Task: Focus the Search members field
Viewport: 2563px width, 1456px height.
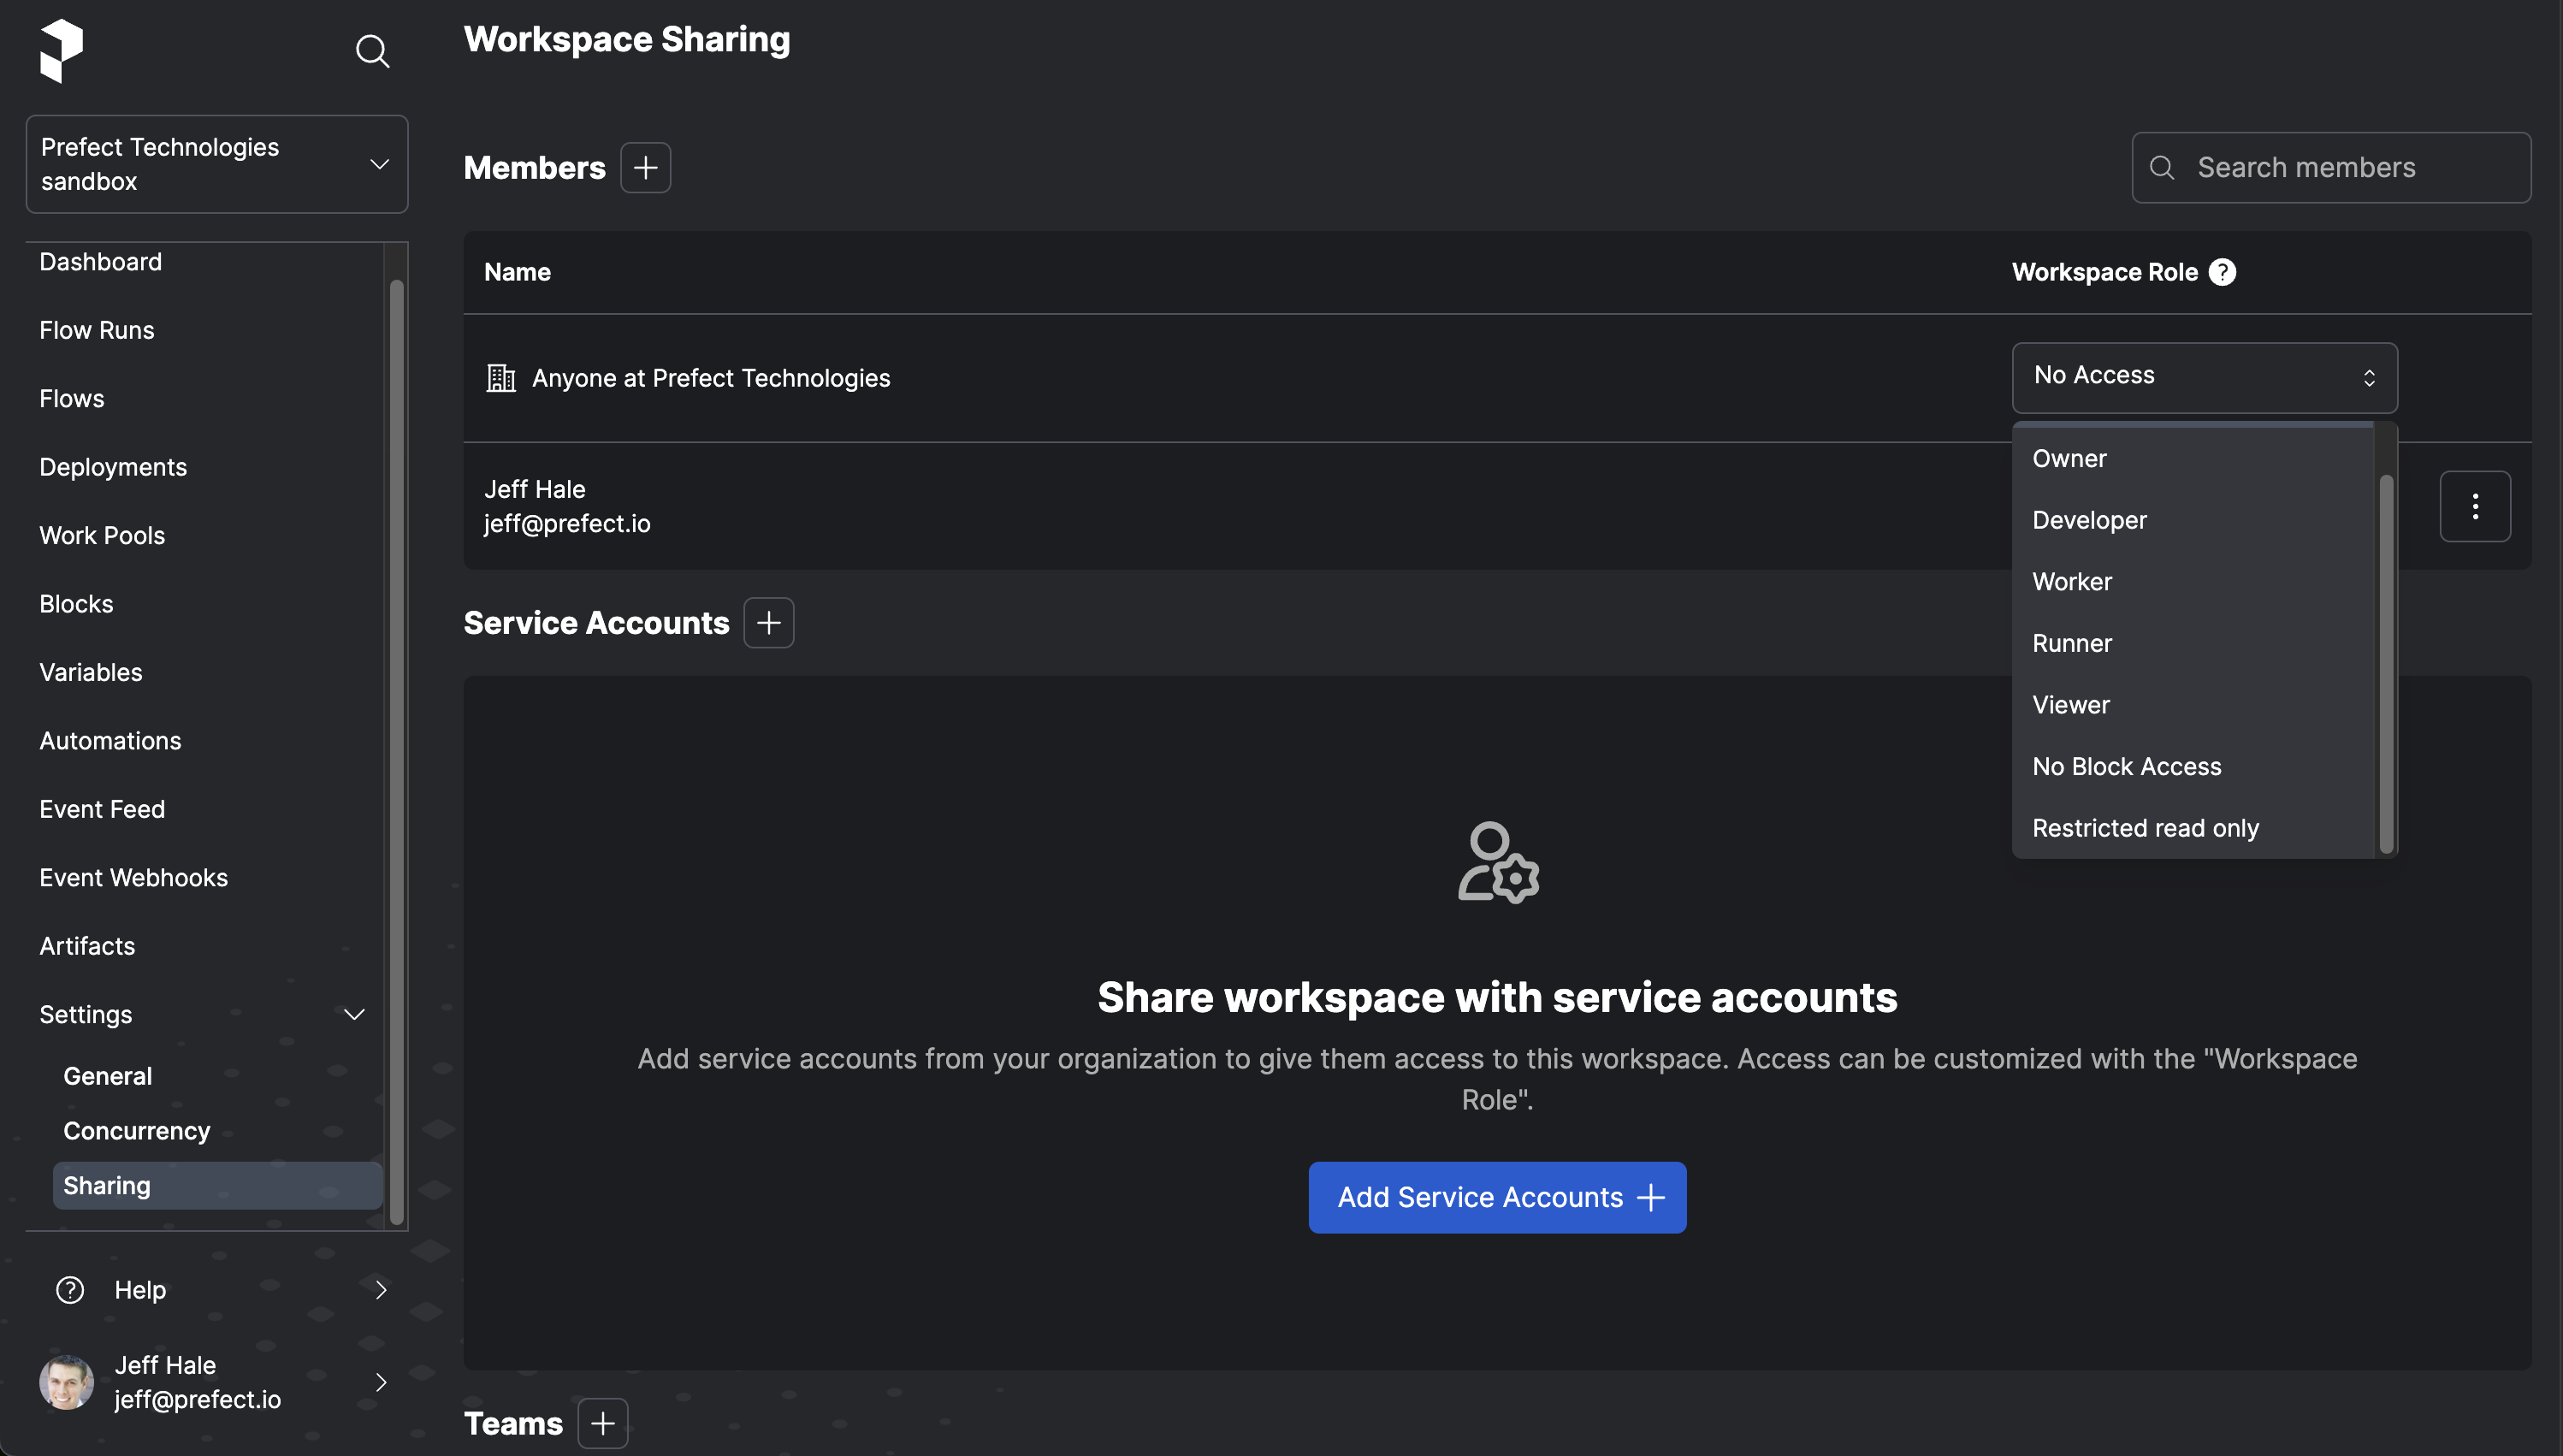Action: pos(2331,168)
